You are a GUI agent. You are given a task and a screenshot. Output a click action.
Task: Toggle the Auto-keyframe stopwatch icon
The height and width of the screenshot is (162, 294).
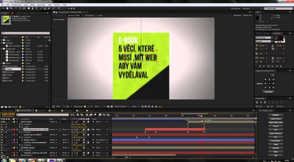pos(104,115)
